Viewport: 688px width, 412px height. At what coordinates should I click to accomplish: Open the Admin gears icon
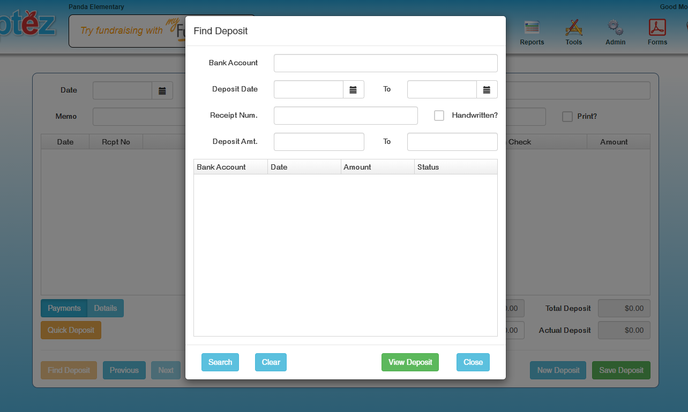615,32
